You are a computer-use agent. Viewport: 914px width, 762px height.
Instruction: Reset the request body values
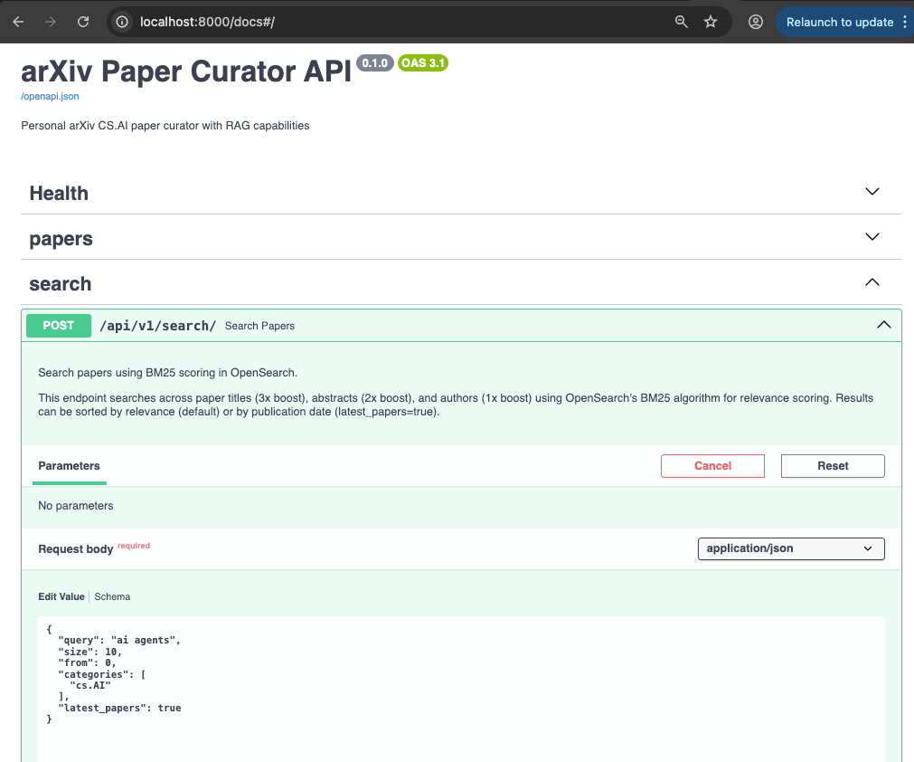pyautogui.click(x=833, y=465)
